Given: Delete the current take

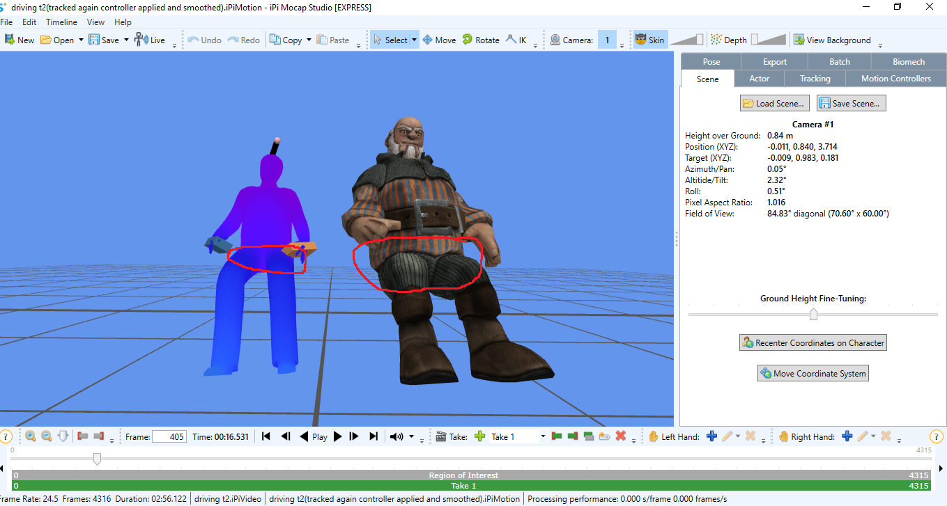Looking at the screenshot, I should click(620, 436).
